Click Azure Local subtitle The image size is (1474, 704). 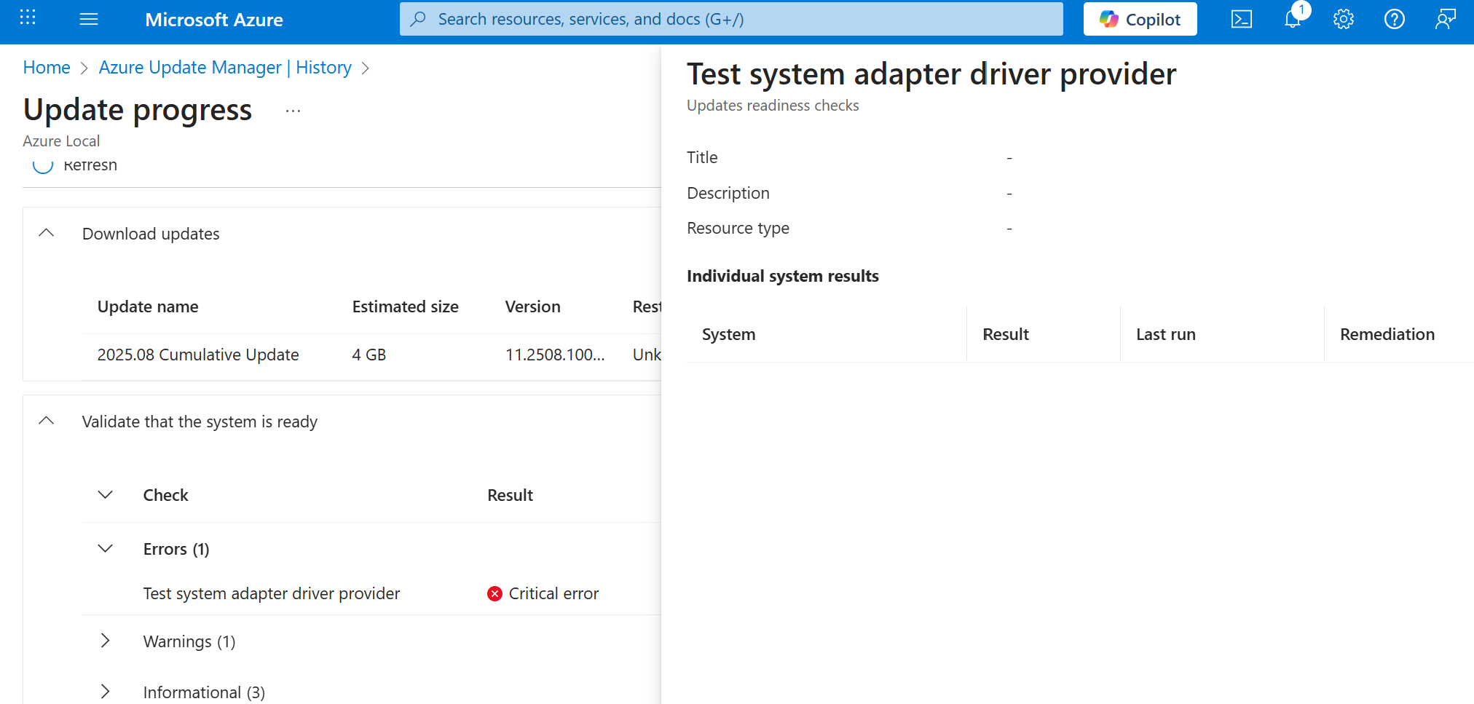(61, 141)
